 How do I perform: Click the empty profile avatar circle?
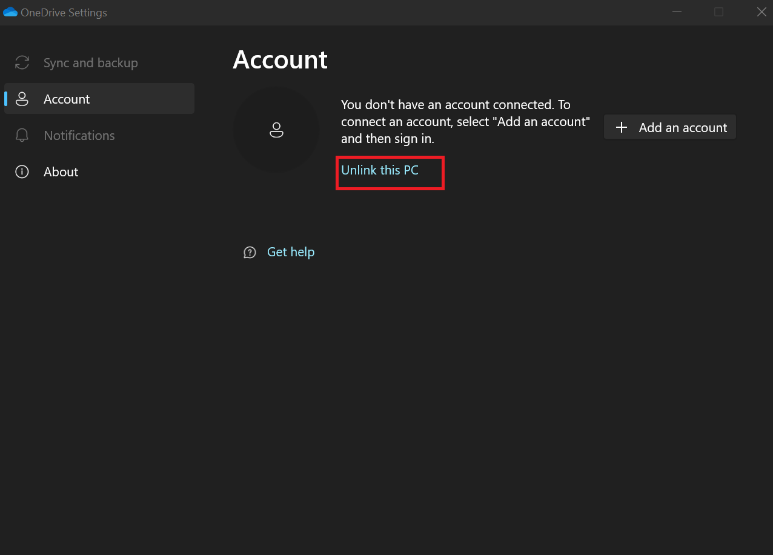[277, 130]
